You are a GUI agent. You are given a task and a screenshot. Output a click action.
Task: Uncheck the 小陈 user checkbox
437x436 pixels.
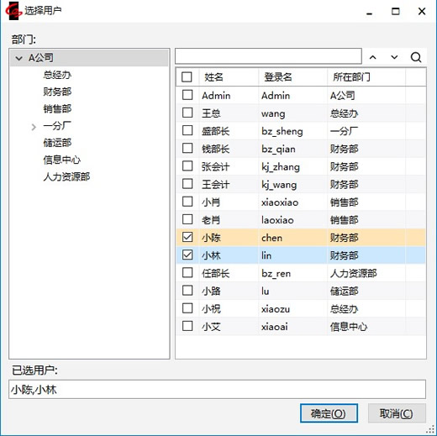tap(187, 237)
